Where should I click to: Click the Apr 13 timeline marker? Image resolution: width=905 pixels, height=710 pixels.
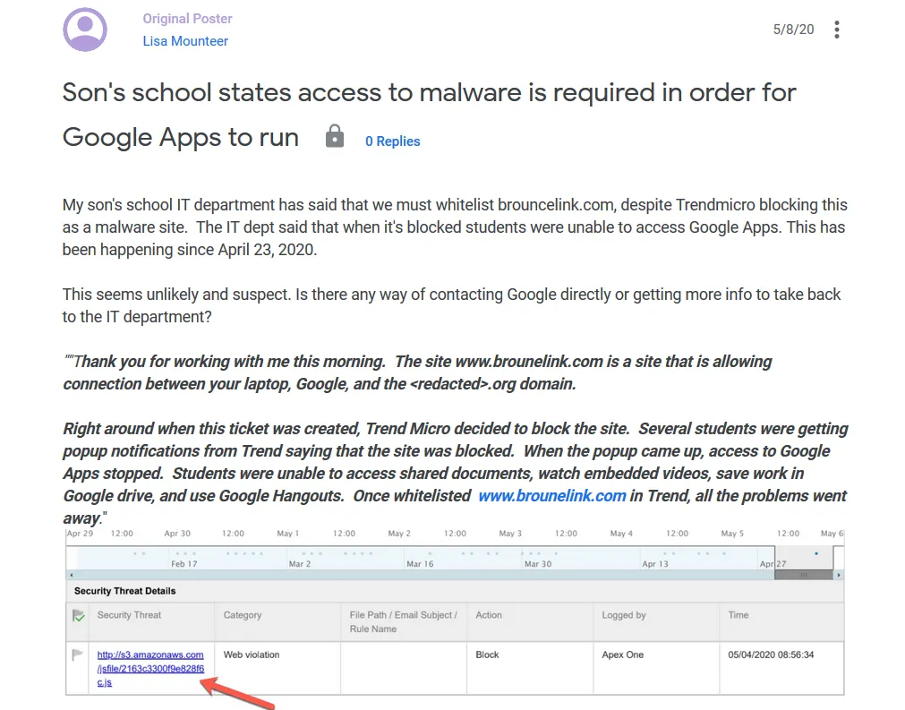point(655,564)
